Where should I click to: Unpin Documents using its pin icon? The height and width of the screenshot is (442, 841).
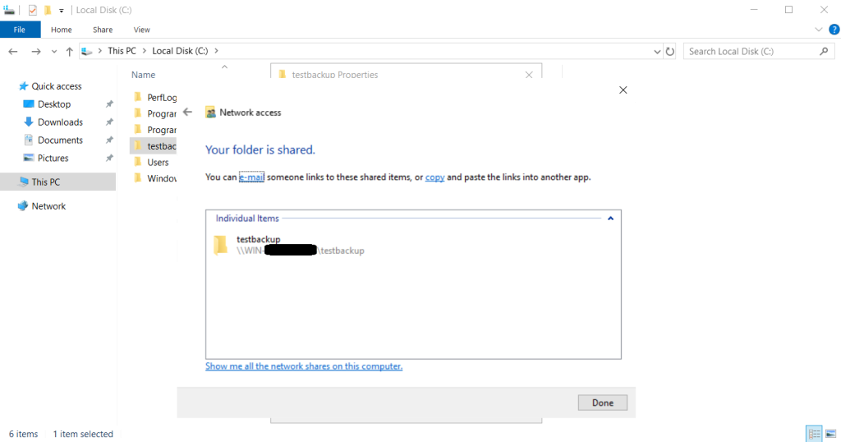pos(109,140)
